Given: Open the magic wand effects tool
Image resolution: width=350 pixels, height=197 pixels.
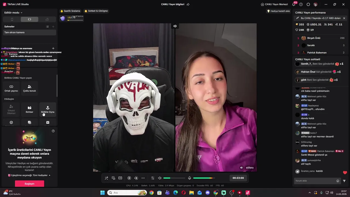Looking at the screenshot, I should (x=106, y=178).
